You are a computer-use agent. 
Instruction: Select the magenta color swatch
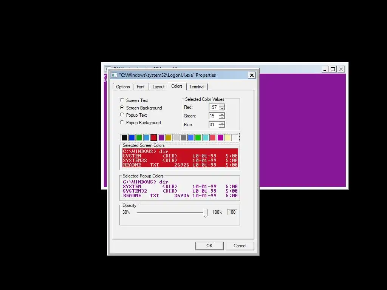[x=220, y=137]
